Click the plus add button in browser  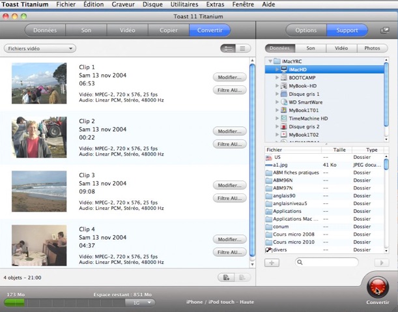(272, 262)
